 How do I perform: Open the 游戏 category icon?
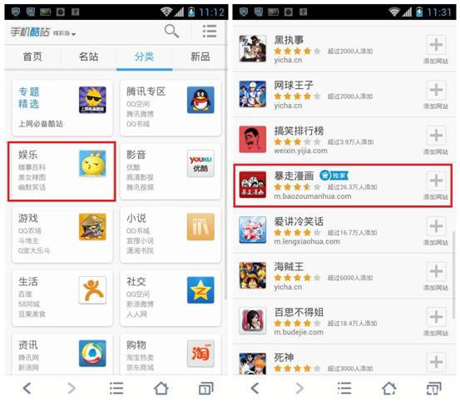click(x=92, y=227)
